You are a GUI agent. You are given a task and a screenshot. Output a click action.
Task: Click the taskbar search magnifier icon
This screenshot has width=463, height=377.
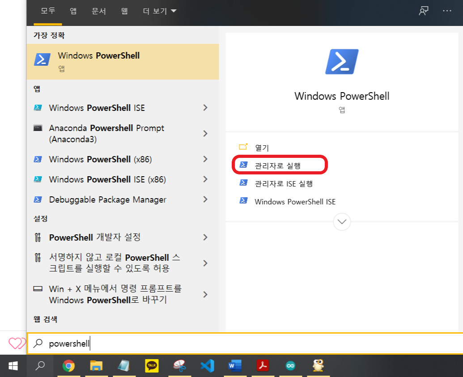(x=40, y=366)
